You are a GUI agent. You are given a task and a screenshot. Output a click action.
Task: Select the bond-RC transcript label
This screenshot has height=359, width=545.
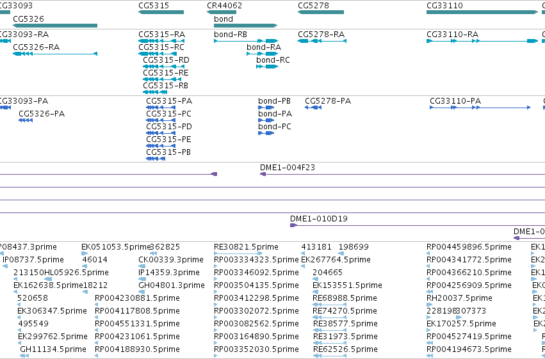click(273, 60)
